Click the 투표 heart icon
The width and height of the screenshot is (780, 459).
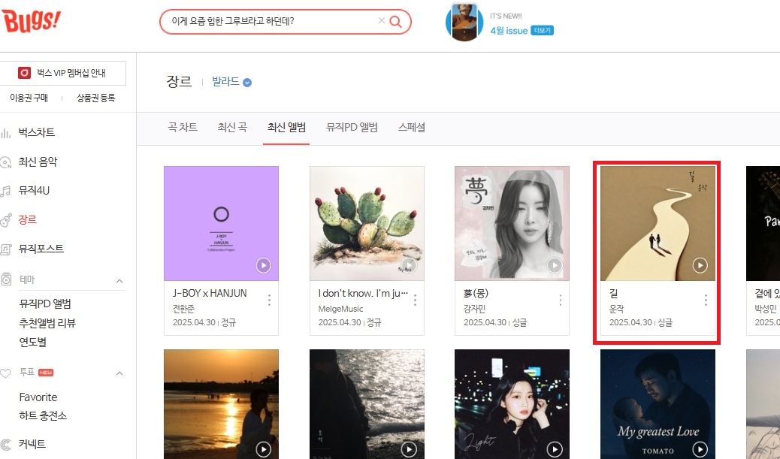point(6,373)
